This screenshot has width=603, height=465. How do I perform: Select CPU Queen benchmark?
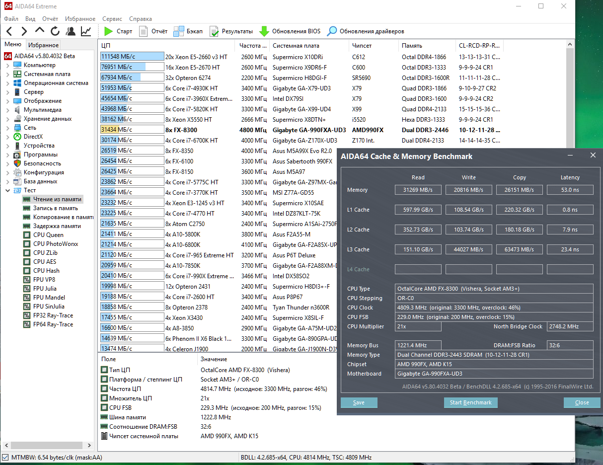(48, 235)
